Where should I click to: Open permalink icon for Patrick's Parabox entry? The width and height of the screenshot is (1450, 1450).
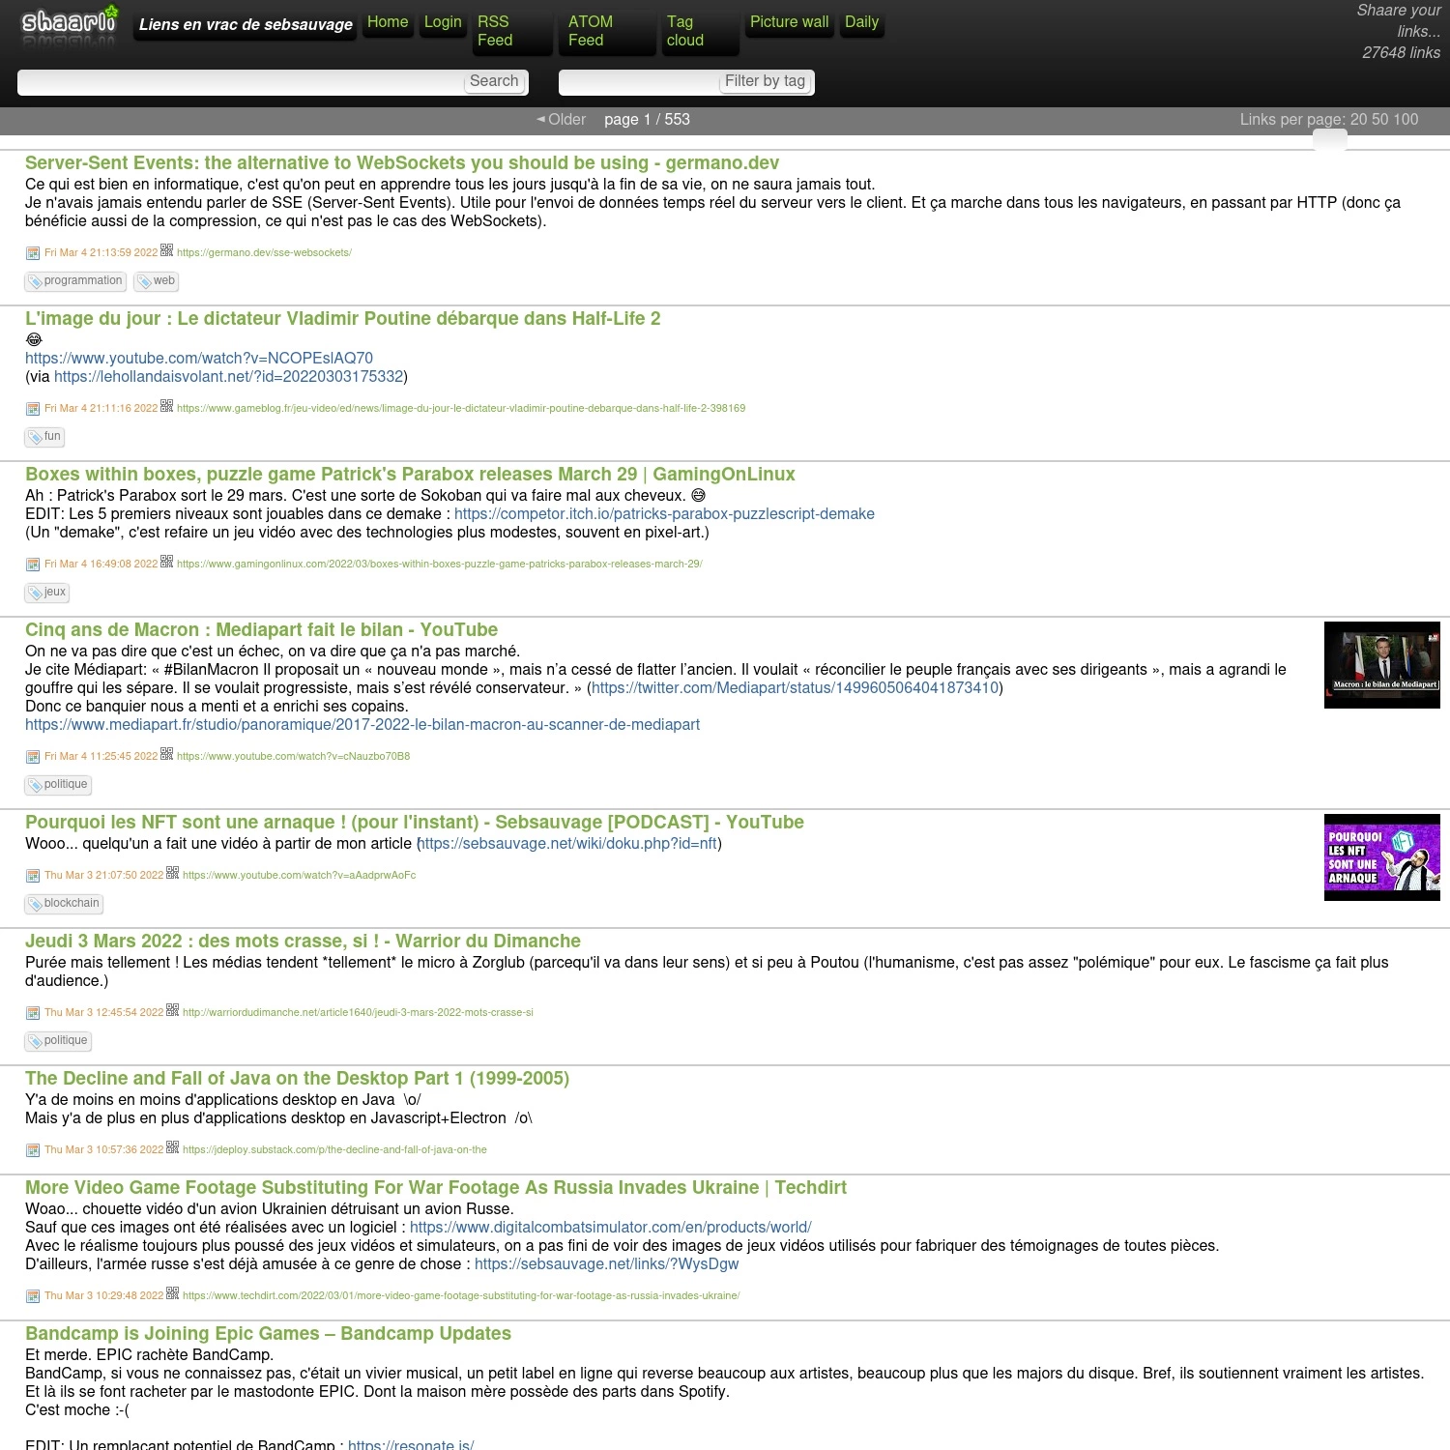click(x=33, y=565)
